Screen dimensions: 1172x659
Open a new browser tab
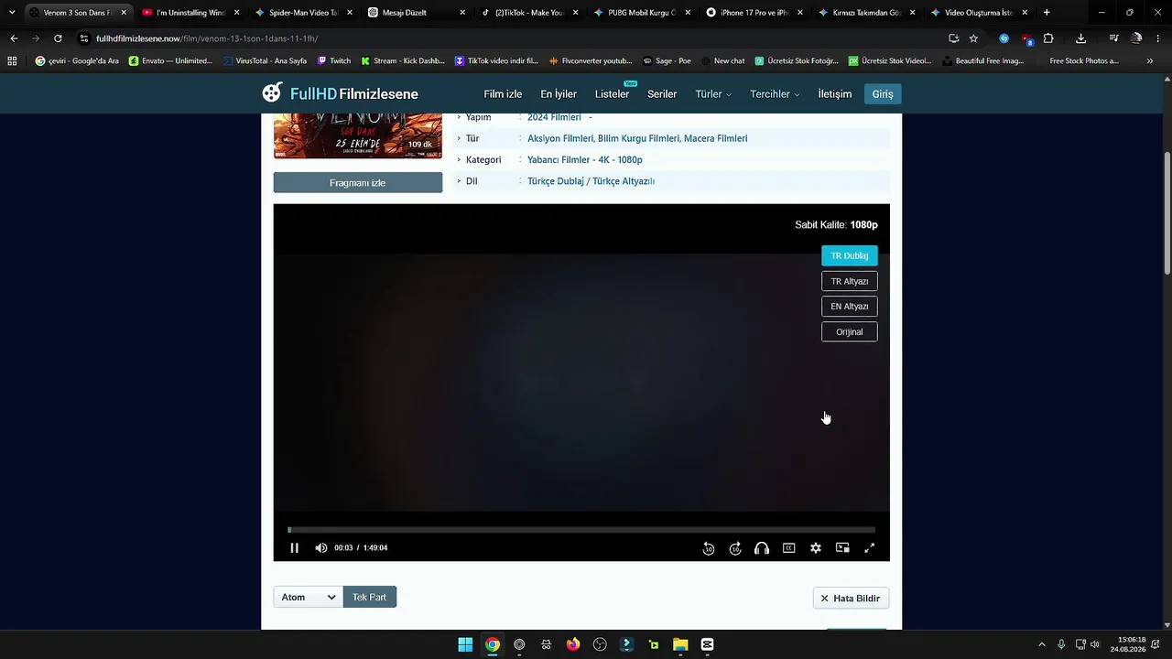point(1047,13)
